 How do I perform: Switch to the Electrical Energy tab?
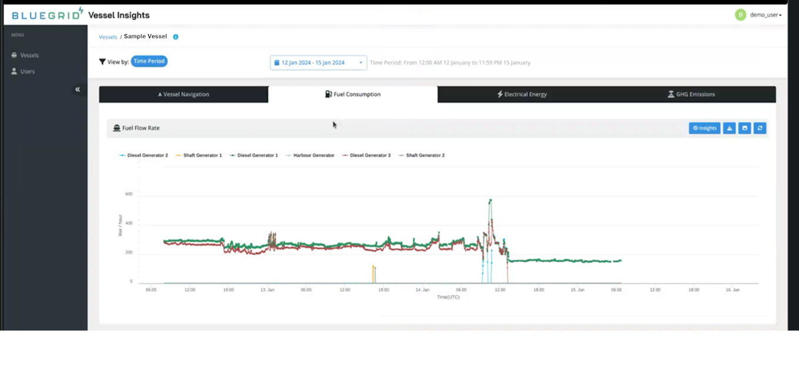tap(521, 94)
